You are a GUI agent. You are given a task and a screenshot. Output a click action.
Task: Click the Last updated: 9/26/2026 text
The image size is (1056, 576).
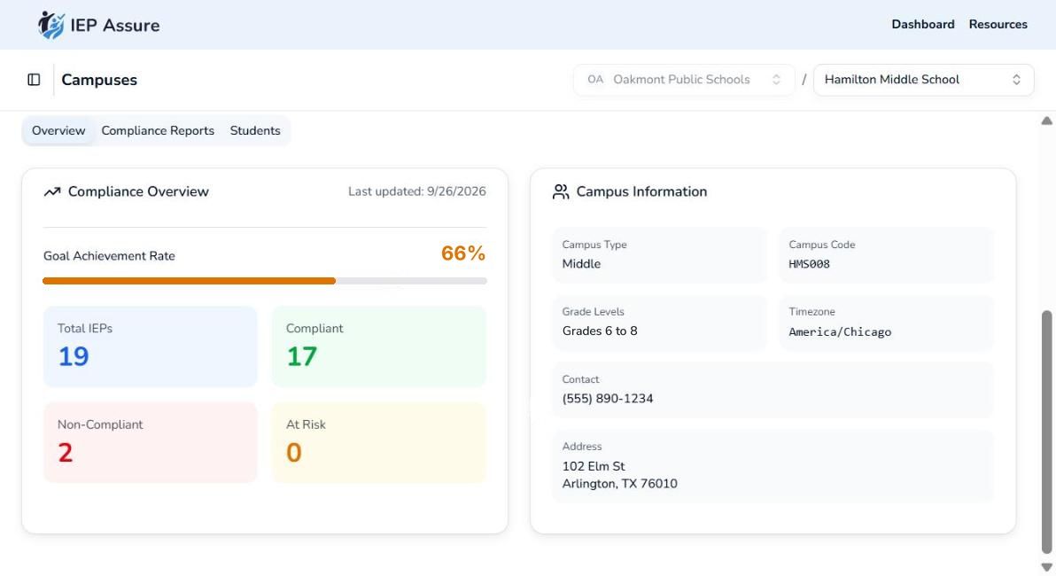click(x=417, y=191)
